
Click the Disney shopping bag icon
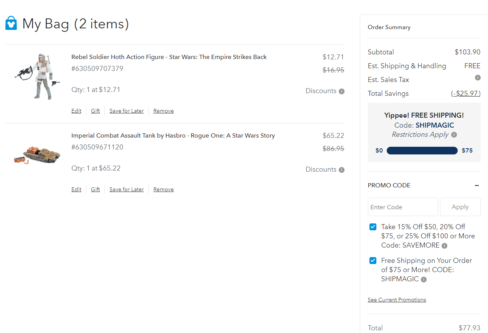pyautogui.click(x=11, y=23)
